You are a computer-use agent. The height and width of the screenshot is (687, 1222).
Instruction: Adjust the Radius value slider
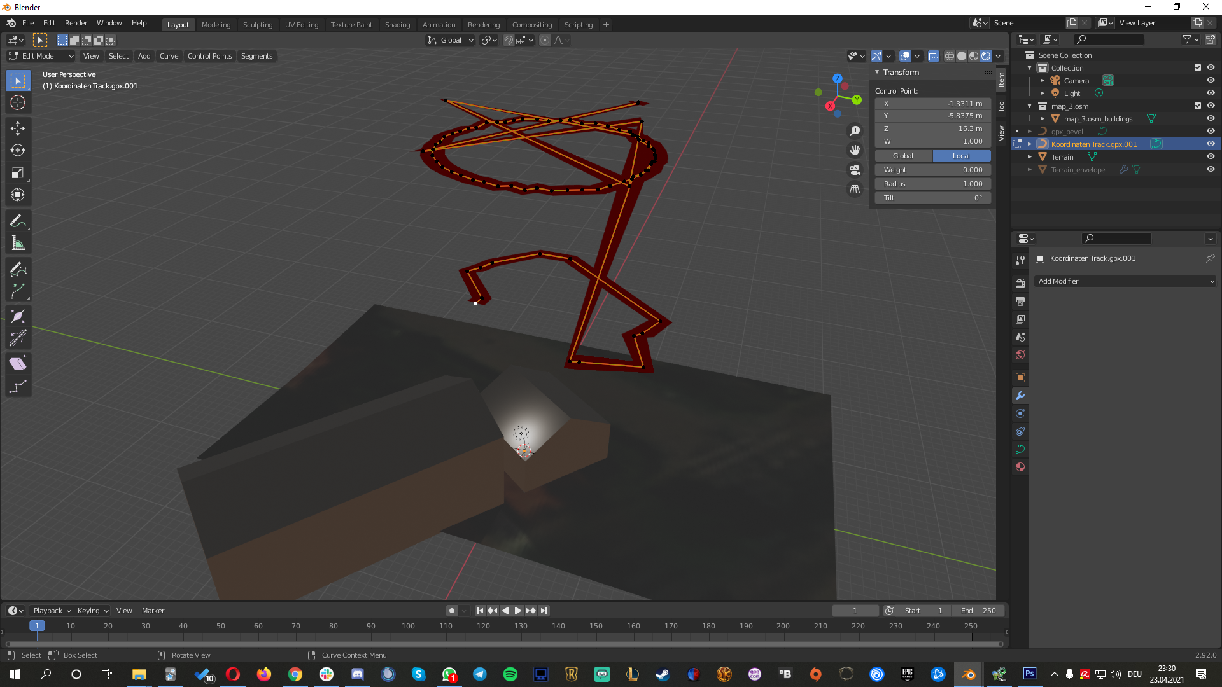932,184
